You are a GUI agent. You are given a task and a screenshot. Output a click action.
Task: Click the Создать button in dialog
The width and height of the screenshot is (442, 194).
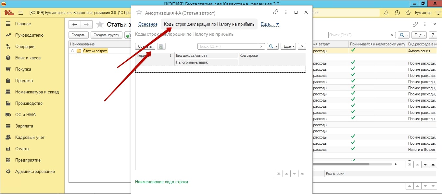[145, 46]
